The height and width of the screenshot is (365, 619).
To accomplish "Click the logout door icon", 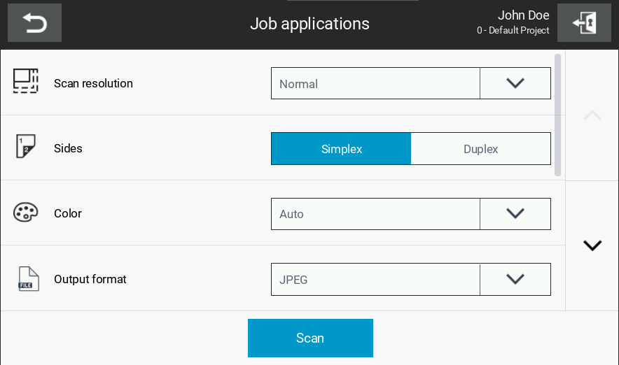I will [584, 23].
